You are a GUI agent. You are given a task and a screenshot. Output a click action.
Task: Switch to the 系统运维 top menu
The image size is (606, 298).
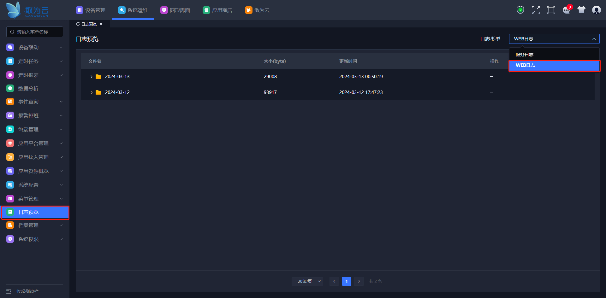[133, 10]
